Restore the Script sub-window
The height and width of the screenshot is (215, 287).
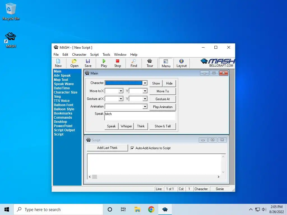(x=212, y=140)
